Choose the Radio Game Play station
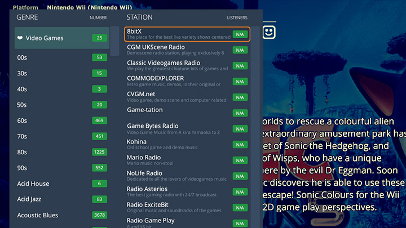Image resolution: width=406 pixels, height=228 pixels. click(x=187, y=222)
